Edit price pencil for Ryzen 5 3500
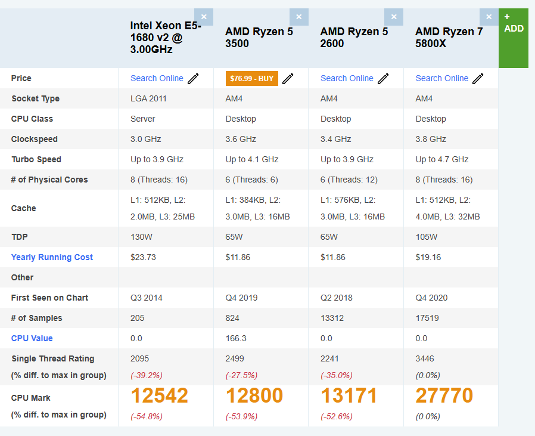Image resolution: width=535 pixels, height=436 pixels. pyautogui.click(x=288, y=79)
